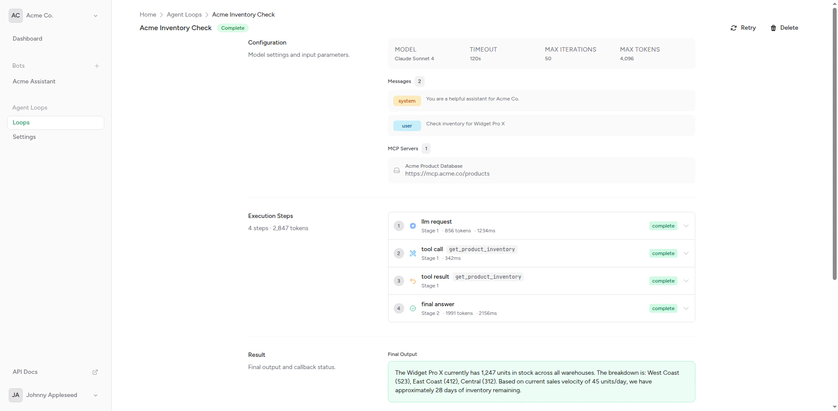The height and width of the screenshot is (411, 838).
Task: Click the 120s timeout value
Action: click(475, 59)
